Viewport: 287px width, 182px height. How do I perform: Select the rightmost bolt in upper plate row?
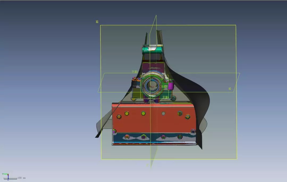click(x=188, y=116)
